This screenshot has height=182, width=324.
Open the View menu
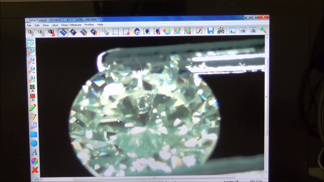tap(46, 25)
